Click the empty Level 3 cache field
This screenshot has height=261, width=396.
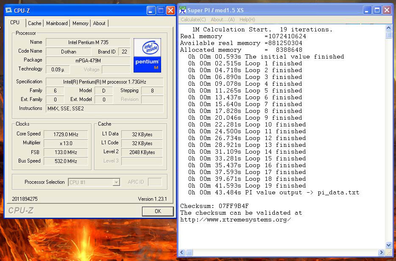pos(142,161)
